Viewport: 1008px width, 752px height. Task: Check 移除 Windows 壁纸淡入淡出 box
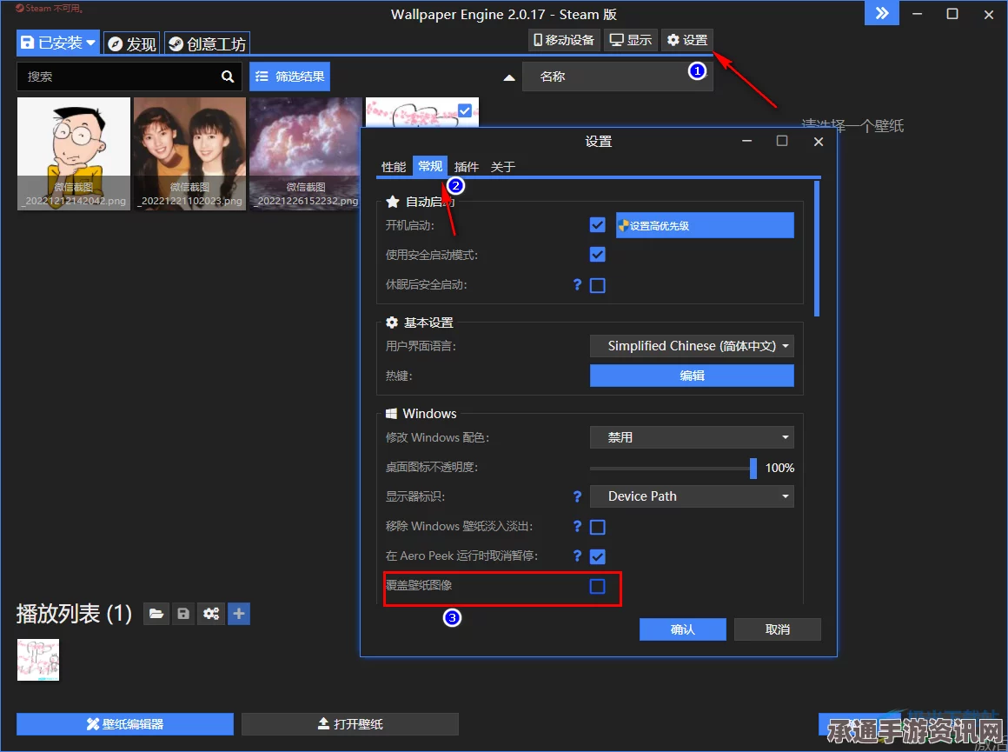tap(597, 528)
